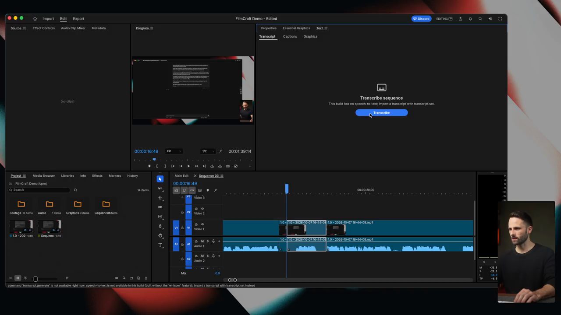Select the Selection arrow tool
Viewport: 561px width, 315px height.
pyautogui.click(x=160, y=179)
